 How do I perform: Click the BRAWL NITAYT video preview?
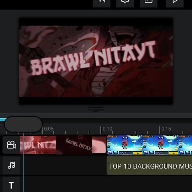click(96, 61)
